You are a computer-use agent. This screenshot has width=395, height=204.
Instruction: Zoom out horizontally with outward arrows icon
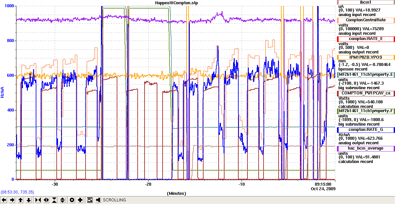[x=46, y=200]
